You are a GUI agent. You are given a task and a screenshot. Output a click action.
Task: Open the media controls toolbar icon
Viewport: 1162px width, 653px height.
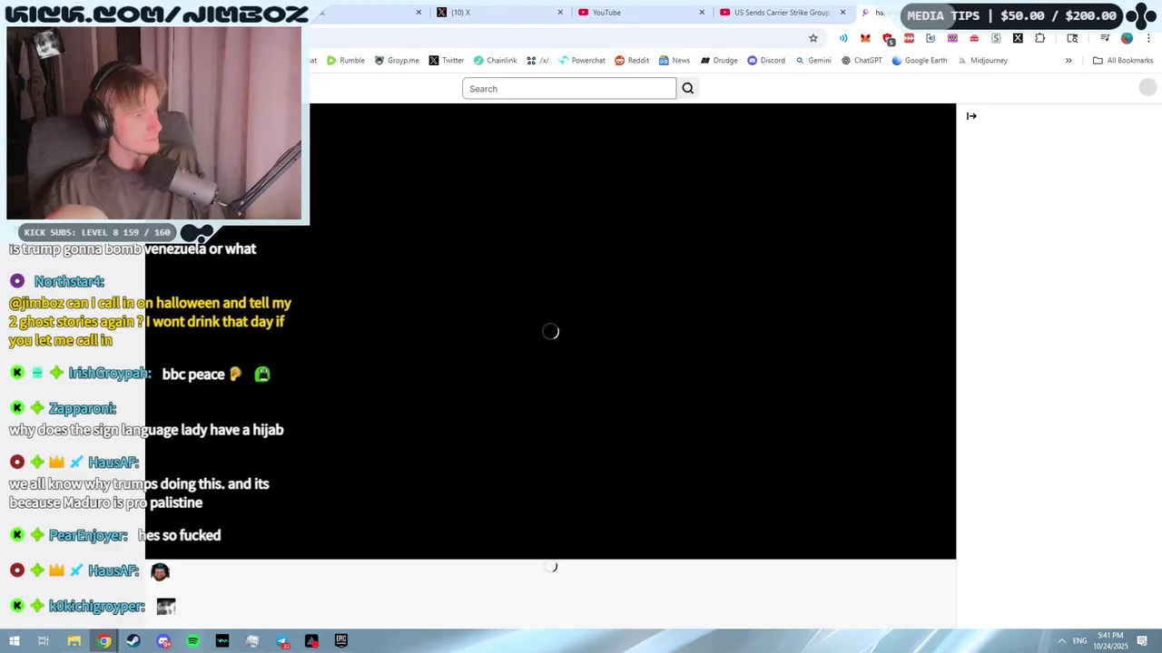point(1105,38)
